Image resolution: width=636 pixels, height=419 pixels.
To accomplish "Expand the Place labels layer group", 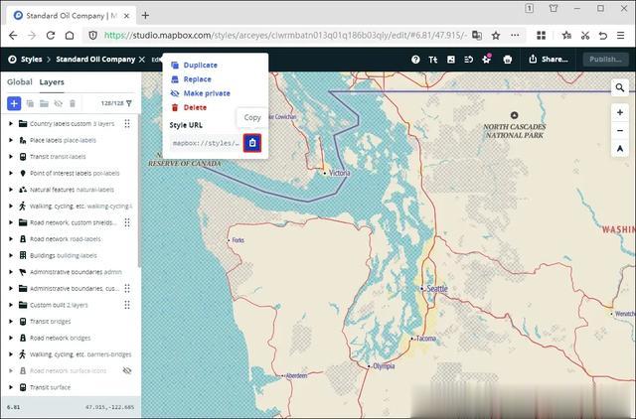I will tap(11, 140).
